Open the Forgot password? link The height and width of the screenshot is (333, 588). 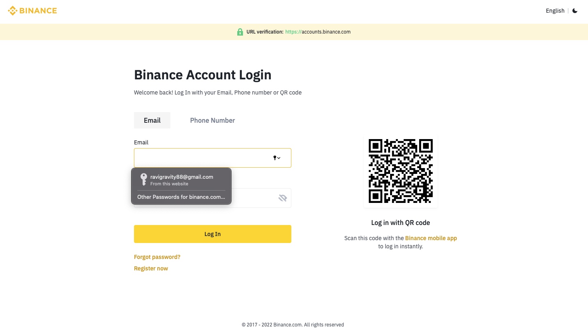[157, 257]
